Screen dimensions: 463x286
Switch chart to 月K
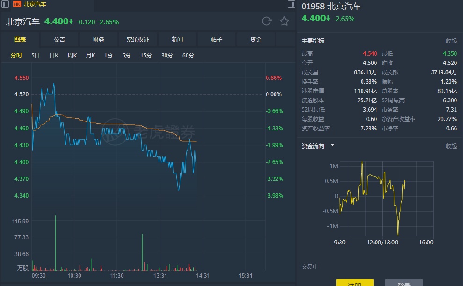90,56
